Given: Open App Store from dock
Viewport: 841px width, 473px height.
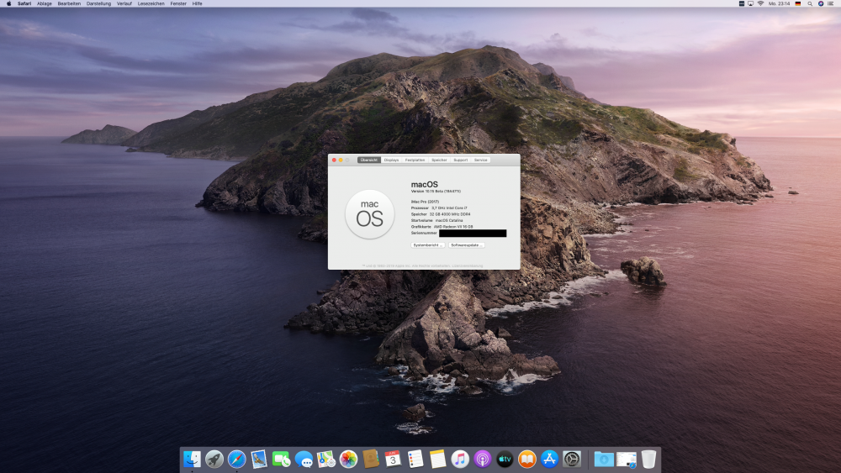Looking at the screenshot, I should [549, 459].
